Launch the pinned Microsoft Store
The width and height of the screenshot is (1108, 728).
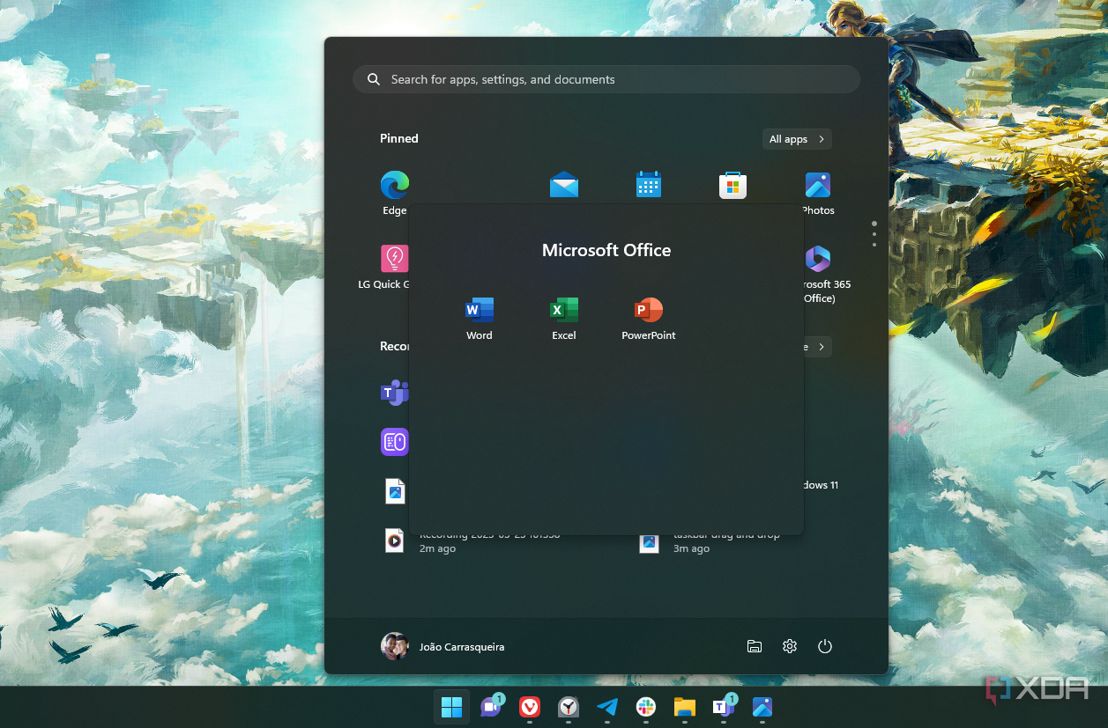pos(733,185)
